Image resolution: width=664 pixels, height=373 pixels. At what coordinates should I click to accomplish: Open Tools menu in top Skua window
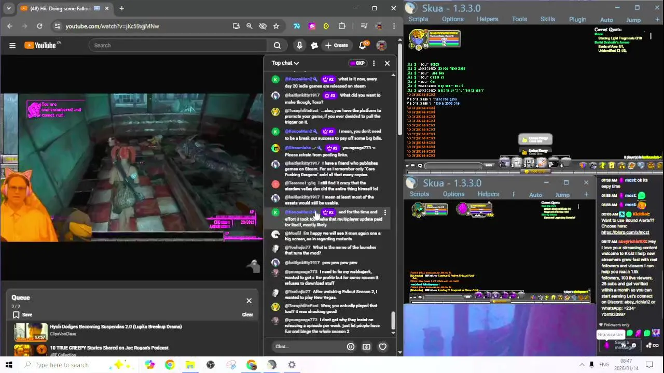(x=519, y=19)
